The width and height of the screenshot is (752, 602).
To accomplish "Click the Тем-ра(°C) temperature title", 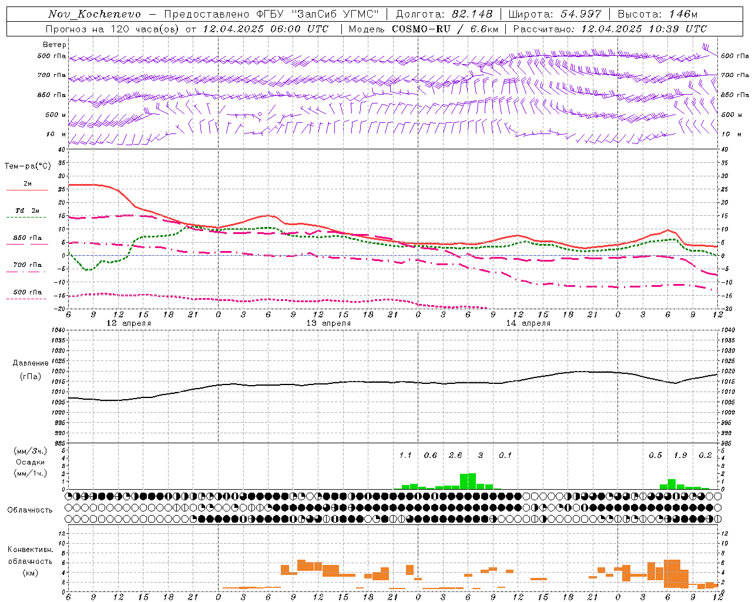I will 28,166.
